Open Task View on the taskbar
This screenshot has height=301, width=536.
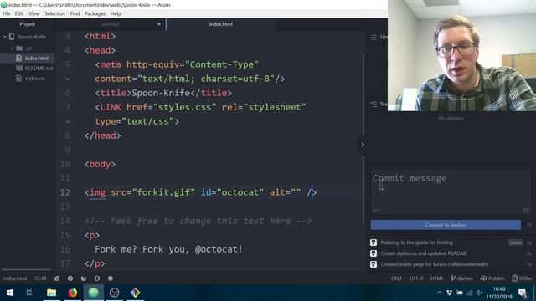30,293
